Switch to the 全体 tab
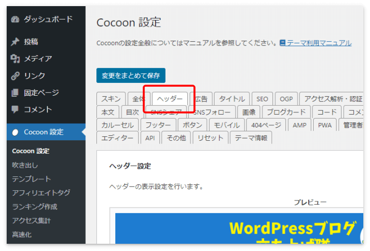Viewport: 370px width, 251px height. click(139, 99)
